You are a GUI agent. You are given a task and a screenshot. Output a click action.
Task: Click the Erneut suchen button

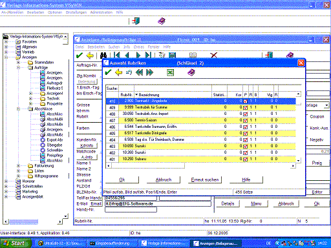click(x=205, y=180)
